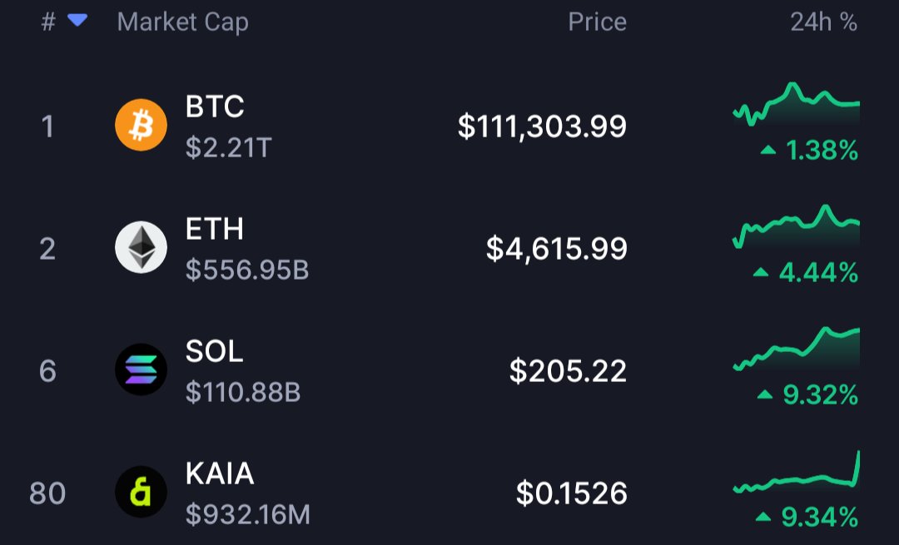This screenshot has width=899, height=545.
Task: Open the ETH coin name link
Action: (x=215, y=229)
